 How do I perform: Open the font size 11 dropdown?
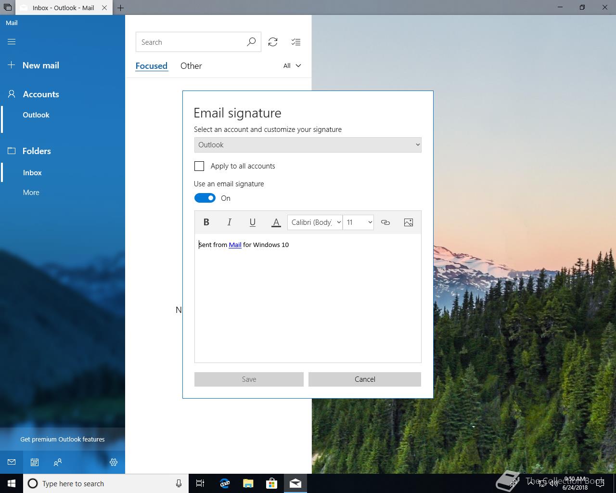pos(358,222)
